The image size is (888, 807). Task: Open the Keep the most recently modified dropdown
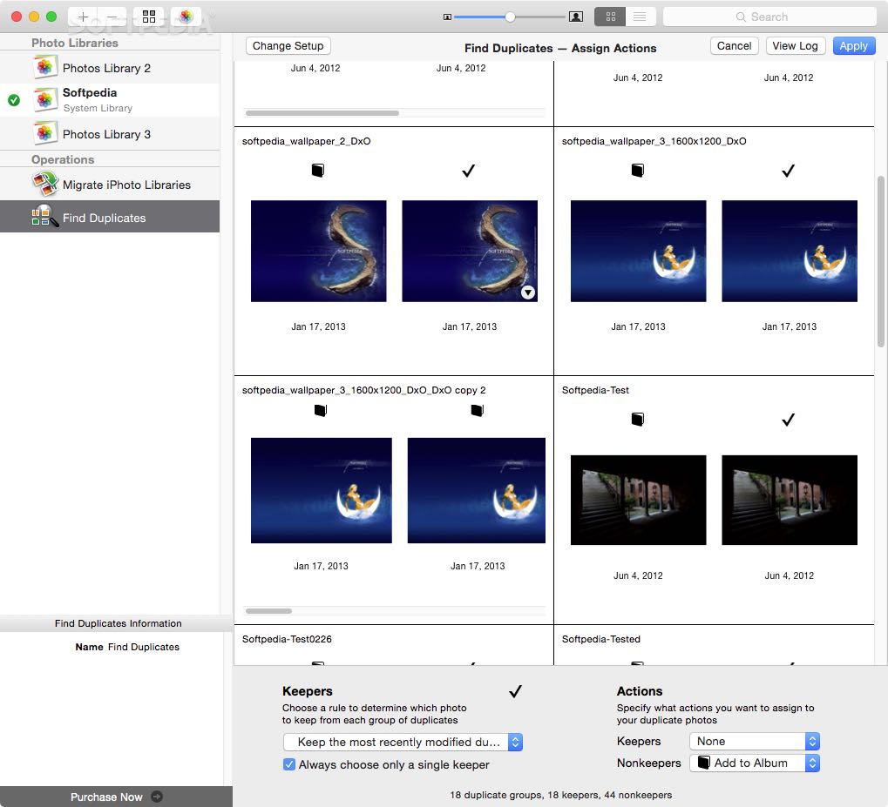click(x=403, y=742)
